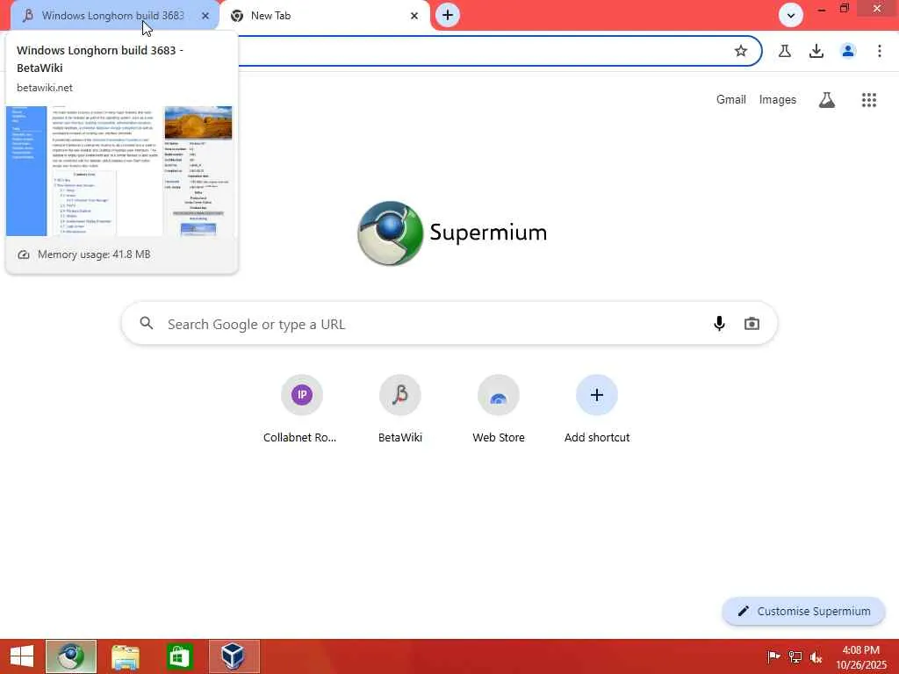The image size is (899, 674).
Task: Open Search Labs flask icon on the page
Action: point(826,100)
